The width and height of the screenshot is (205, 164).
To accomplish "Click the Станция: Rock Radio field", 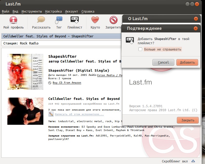I will pyautogui.click(x=61, y=43).
